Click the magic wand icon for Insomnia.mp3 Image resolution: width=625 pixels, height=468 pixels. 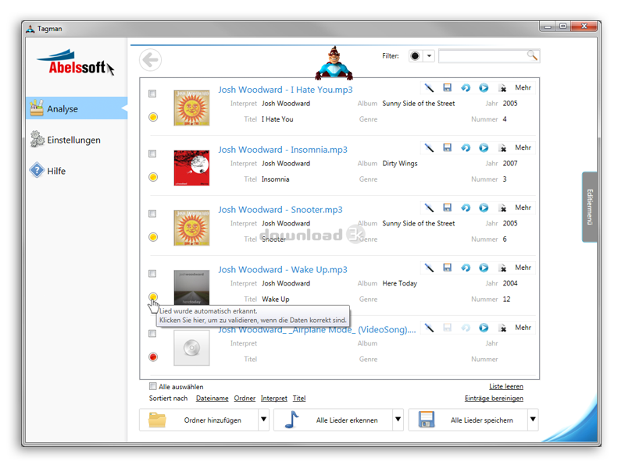[429, 147]
